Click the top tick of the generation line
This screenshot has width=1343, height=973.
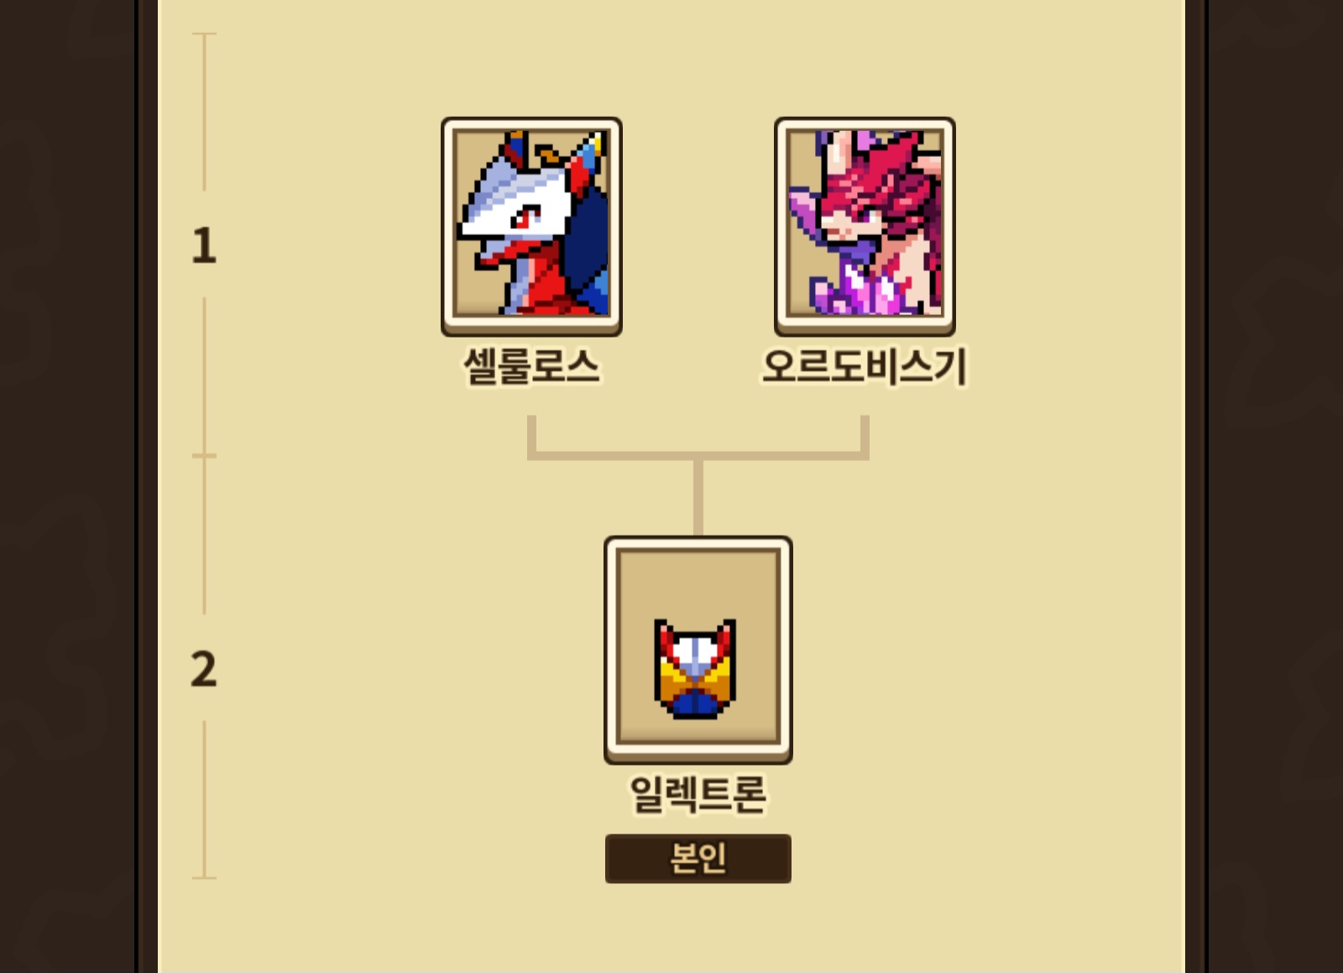204,34
